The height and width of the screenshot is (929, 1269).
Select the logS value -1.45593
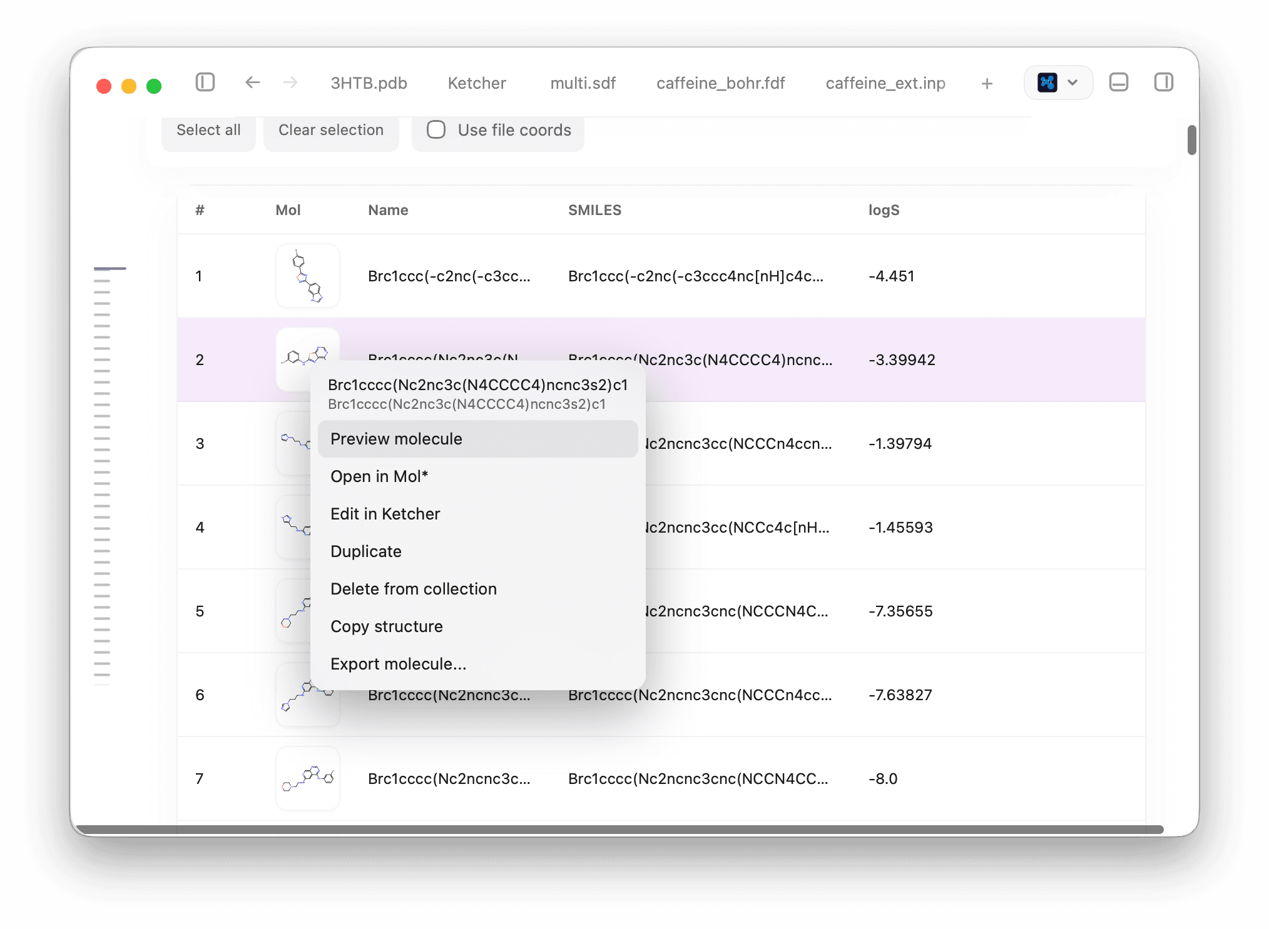coord(900,528)
